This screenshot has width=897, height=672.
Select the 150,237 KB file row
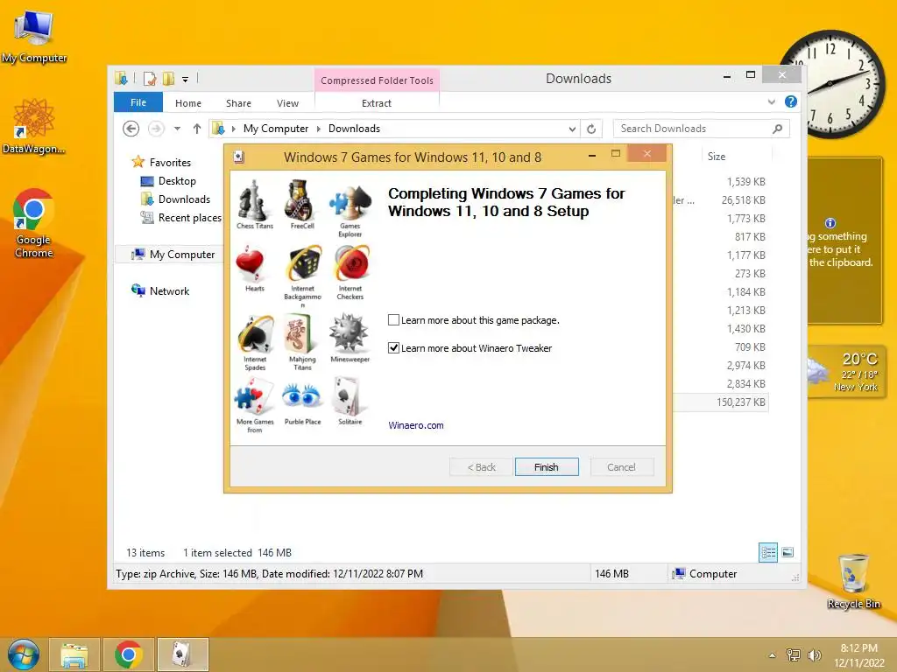[x=721, y=402]
